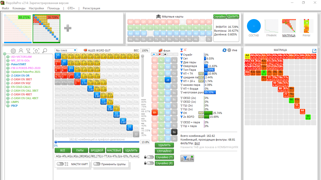
Task: Expand the Z-CASH EN 3BET tree node
Action: pyautogui.click(x=8, y=79)
